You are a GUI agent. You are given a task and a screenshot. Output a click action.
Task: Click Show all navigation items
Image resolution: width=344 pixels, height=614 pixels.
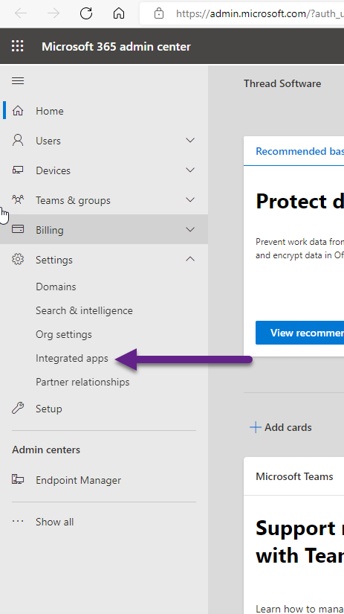(55, 522)
